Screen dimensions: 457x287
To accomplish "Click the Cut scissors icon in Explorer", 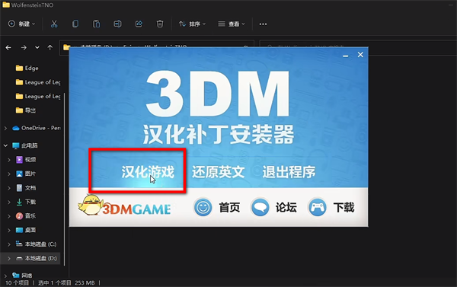I will (x=54, y=24).
